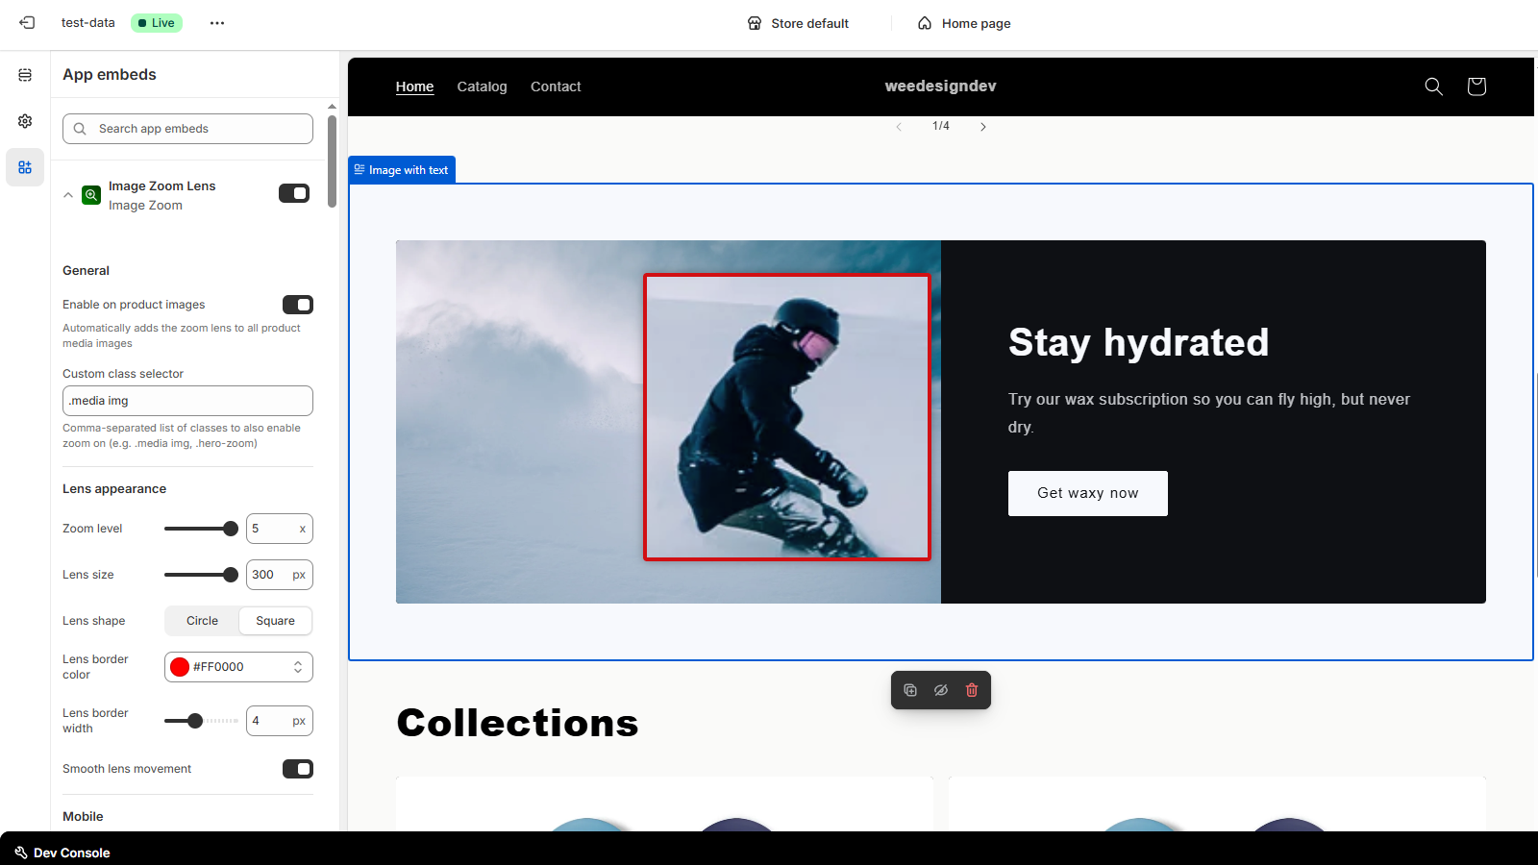Viewport: 1538px width, 865px height.
Task: Click the test-data theme name
Action: 87,23
